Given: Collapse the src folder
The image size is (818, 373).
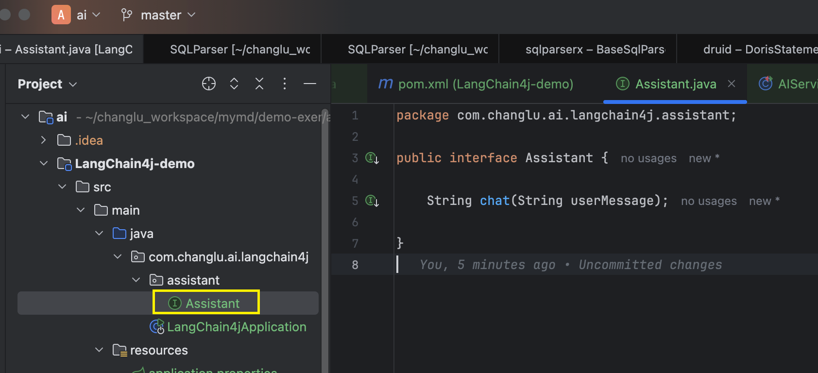Looking at the screenshot, I should point(62,187).
